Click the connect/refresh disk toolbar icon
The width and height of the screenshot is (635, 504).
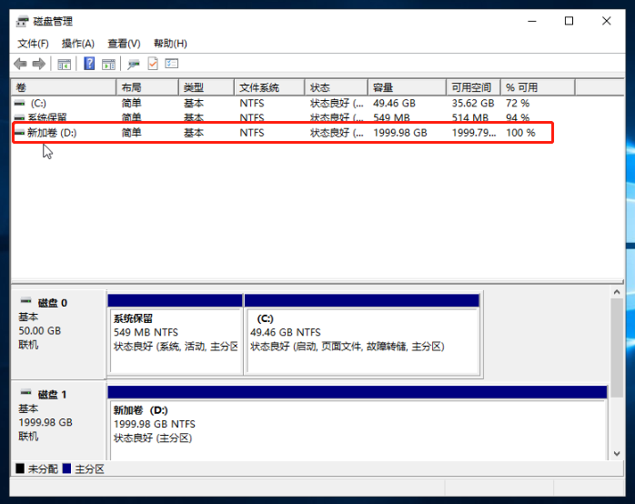pyautogui.click(x=133, y=64)
